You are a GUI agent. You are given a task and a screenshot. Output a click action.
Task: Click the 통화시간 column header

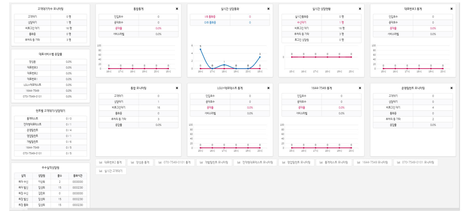(78, 176)
